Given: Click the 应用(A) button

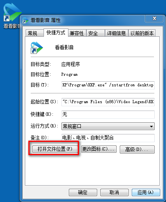Looking at the screenshot, I should click(x=146, y=192).
